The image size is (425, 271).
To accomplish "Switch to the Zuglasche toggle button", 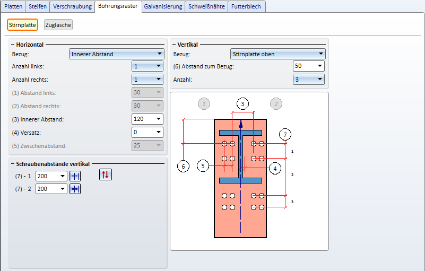I will [x=58, y=24].
